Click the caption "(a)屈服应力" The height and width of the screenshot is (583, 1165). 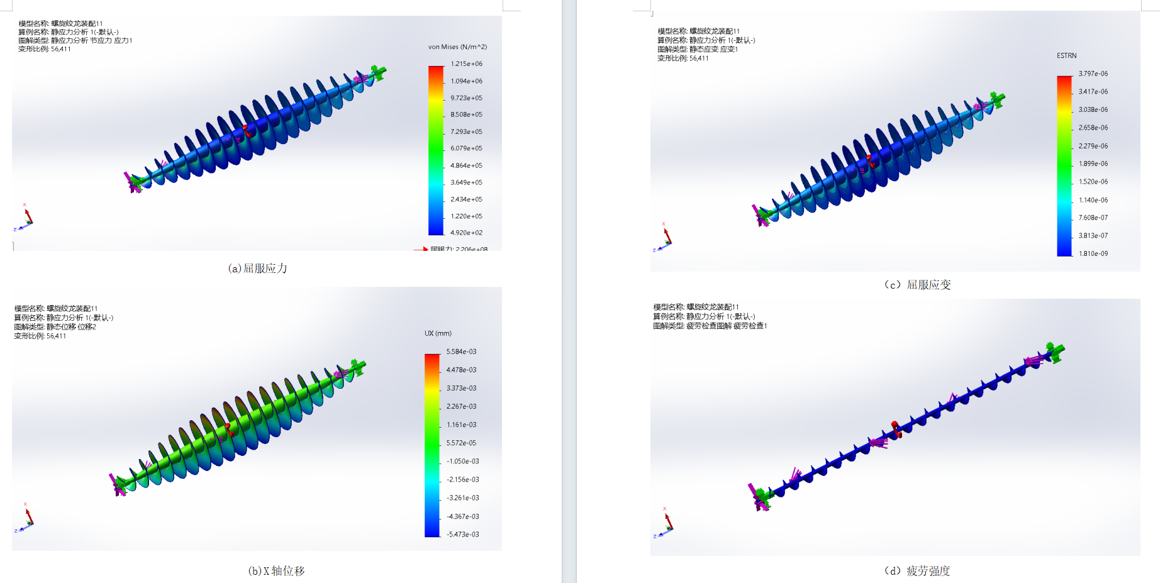(258, 269)
